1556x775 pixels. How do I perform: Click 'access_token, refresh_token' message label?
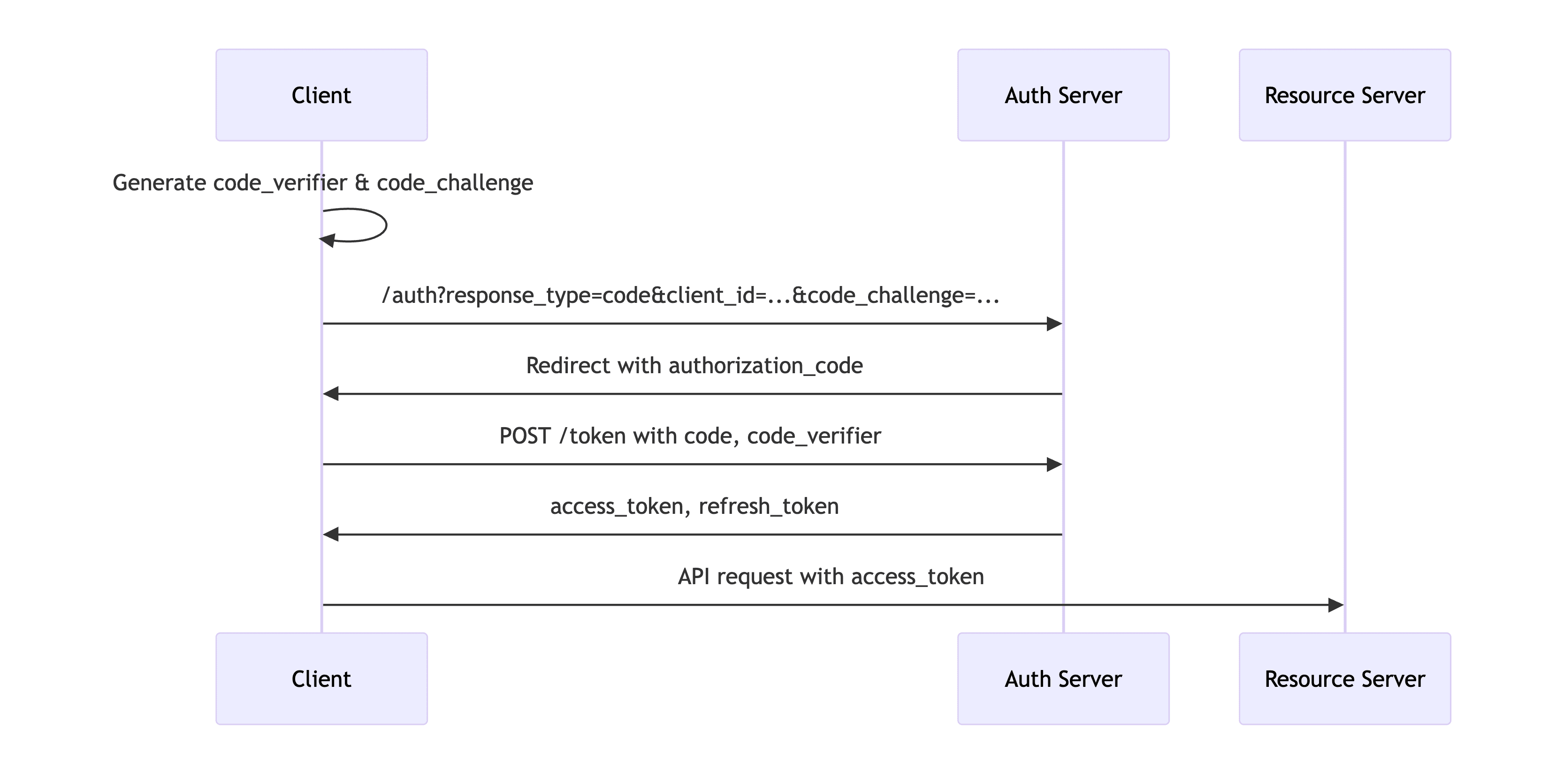[x=694, y=506]
